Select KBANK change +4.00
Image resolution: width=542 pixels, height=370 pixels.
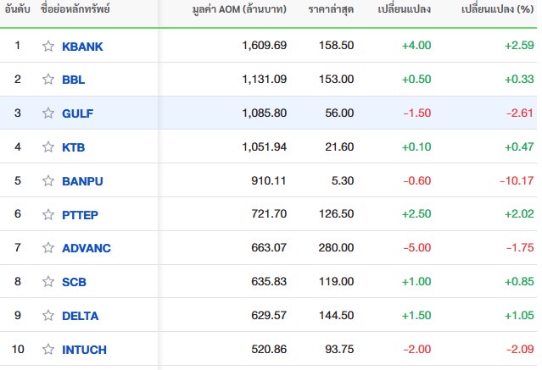(416, 45)
